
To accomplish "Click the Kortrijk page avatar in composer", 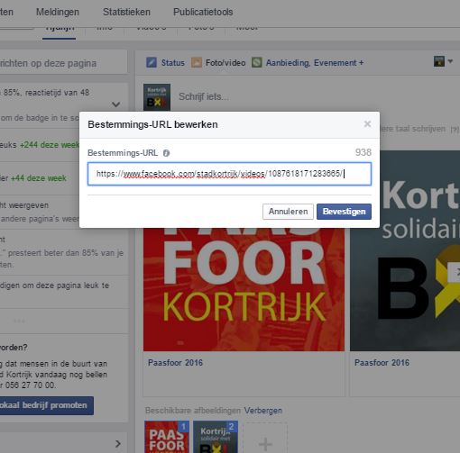I will pyautogui.click(x=157, y=97).
